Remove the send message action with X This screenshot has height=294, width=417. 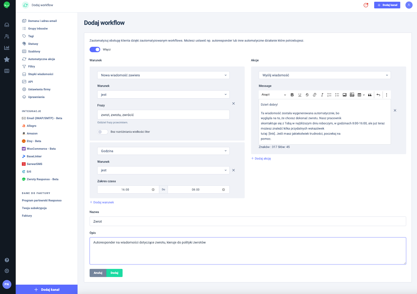click(395, 111)
